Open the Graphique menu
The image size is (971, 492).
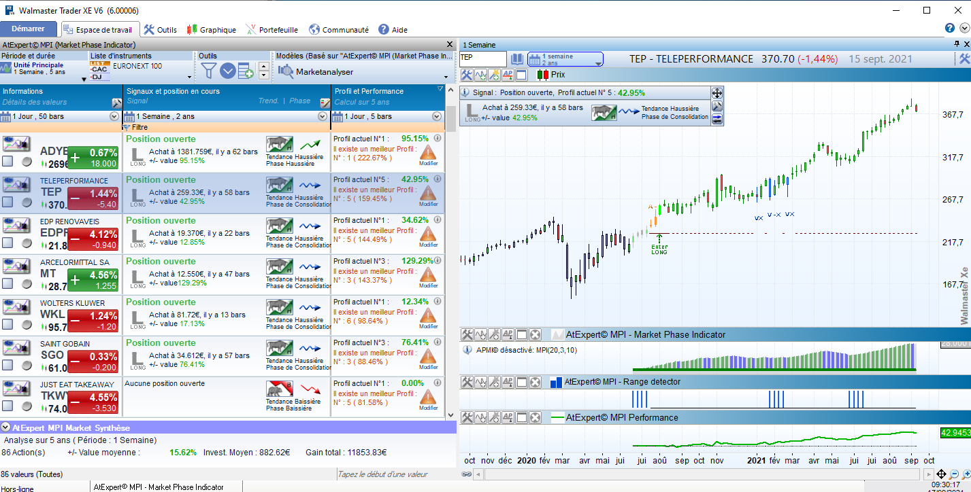click(211, 29)
